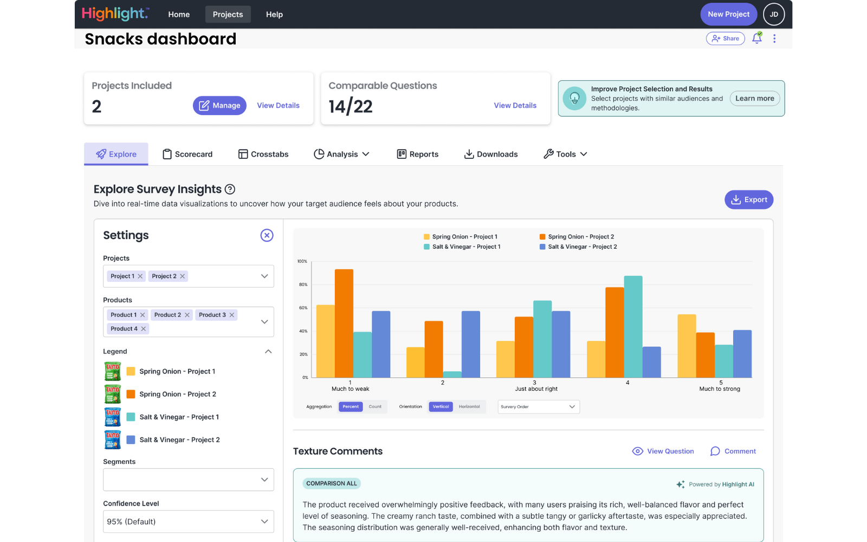Open the Survey Order dropdown below the chart
Screen dimensions: 867x542
click(x=538, y=406)
